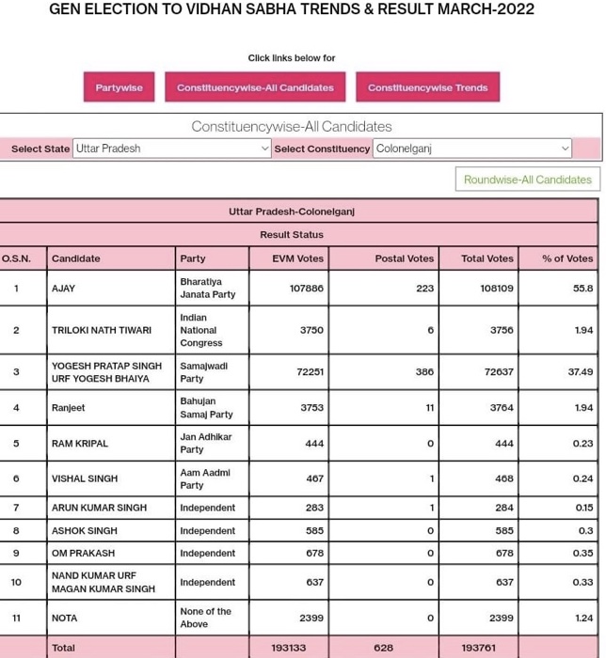606x658 pixels.
Task: Click the Party column header
Action: click(193, 258)
